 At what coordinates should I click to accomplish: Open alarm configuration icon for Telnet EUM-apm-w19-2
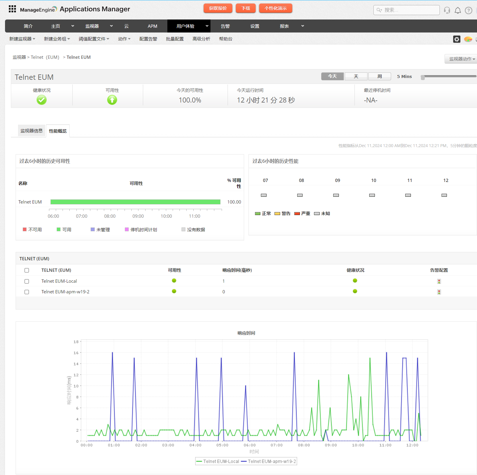click(439, 292)
